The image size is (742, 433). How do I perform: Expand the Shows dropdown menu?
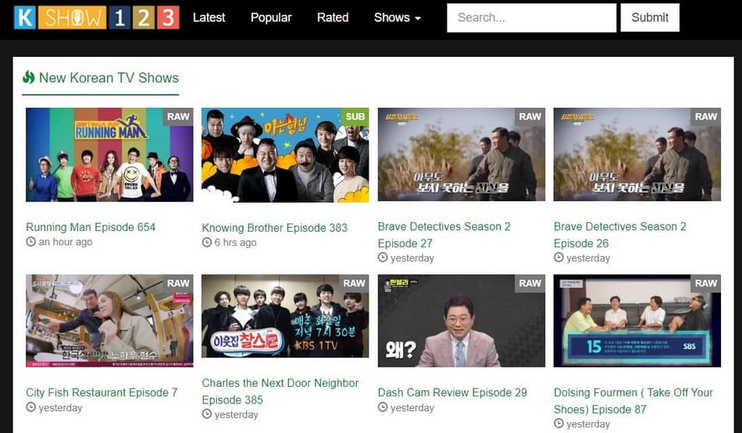[397, 17]
